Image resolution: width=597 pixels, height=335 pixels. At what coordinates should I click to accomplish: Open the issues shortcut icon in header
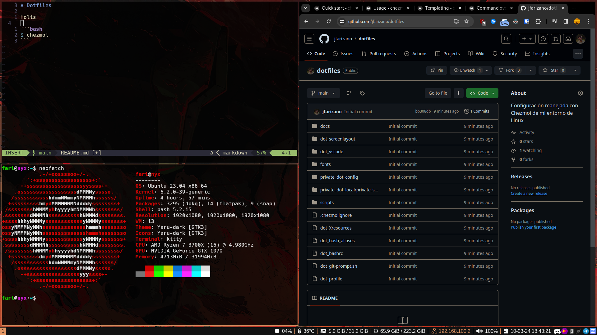pos(543,39)
